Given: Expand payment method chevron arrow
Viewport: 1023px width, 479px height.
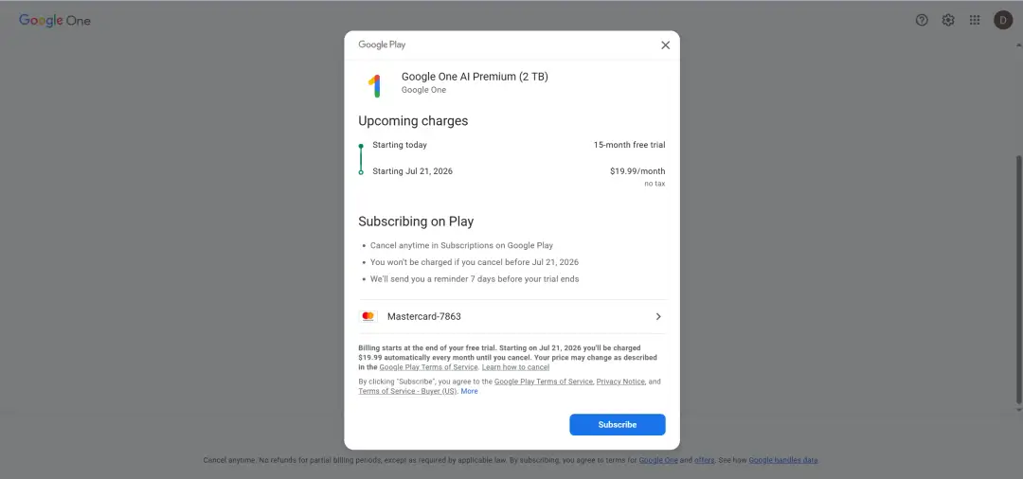Looking at the screenshot, I should coord(658,316).
